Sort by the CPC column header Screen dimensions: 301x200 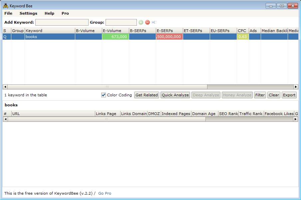(242, 31)
